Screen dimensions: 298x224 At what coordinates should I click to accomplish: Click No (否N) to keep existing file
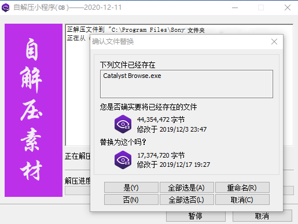(x=131, y=200)
